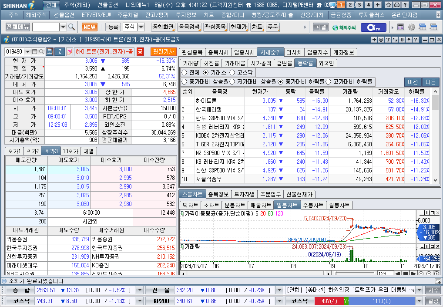This screenshot has height=307, width=443.
Task: Open the 주식 type dropdown in toolbar
Action: pos(141,27)
